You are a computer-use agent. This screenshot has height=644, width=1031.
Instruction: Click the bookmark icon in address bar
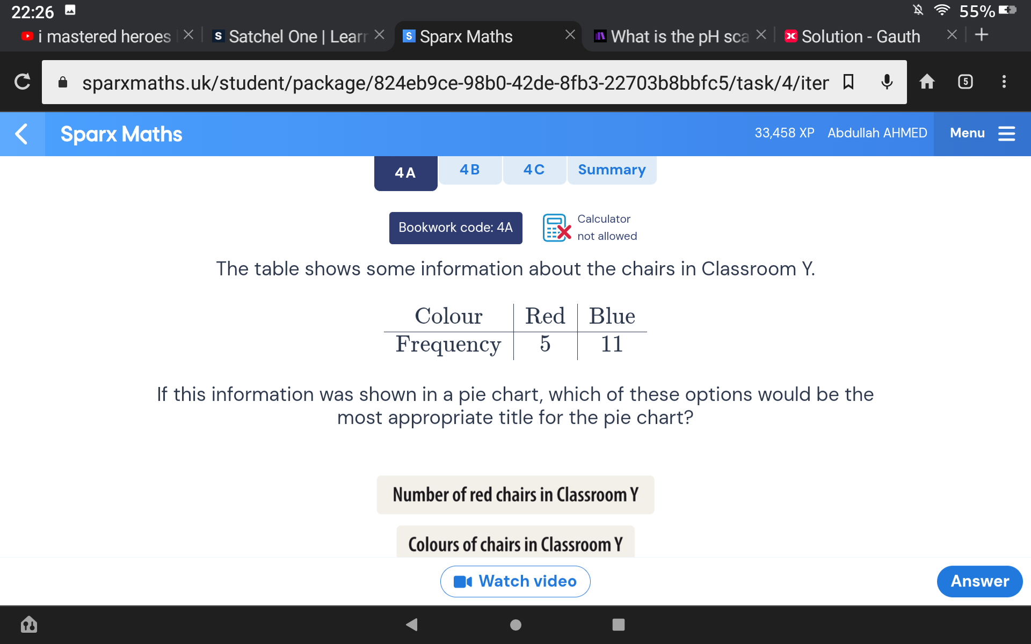[851, 82]
